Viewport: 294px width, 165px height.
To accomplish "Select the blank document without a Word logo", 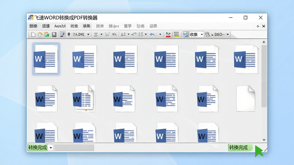I will point(246,99).
